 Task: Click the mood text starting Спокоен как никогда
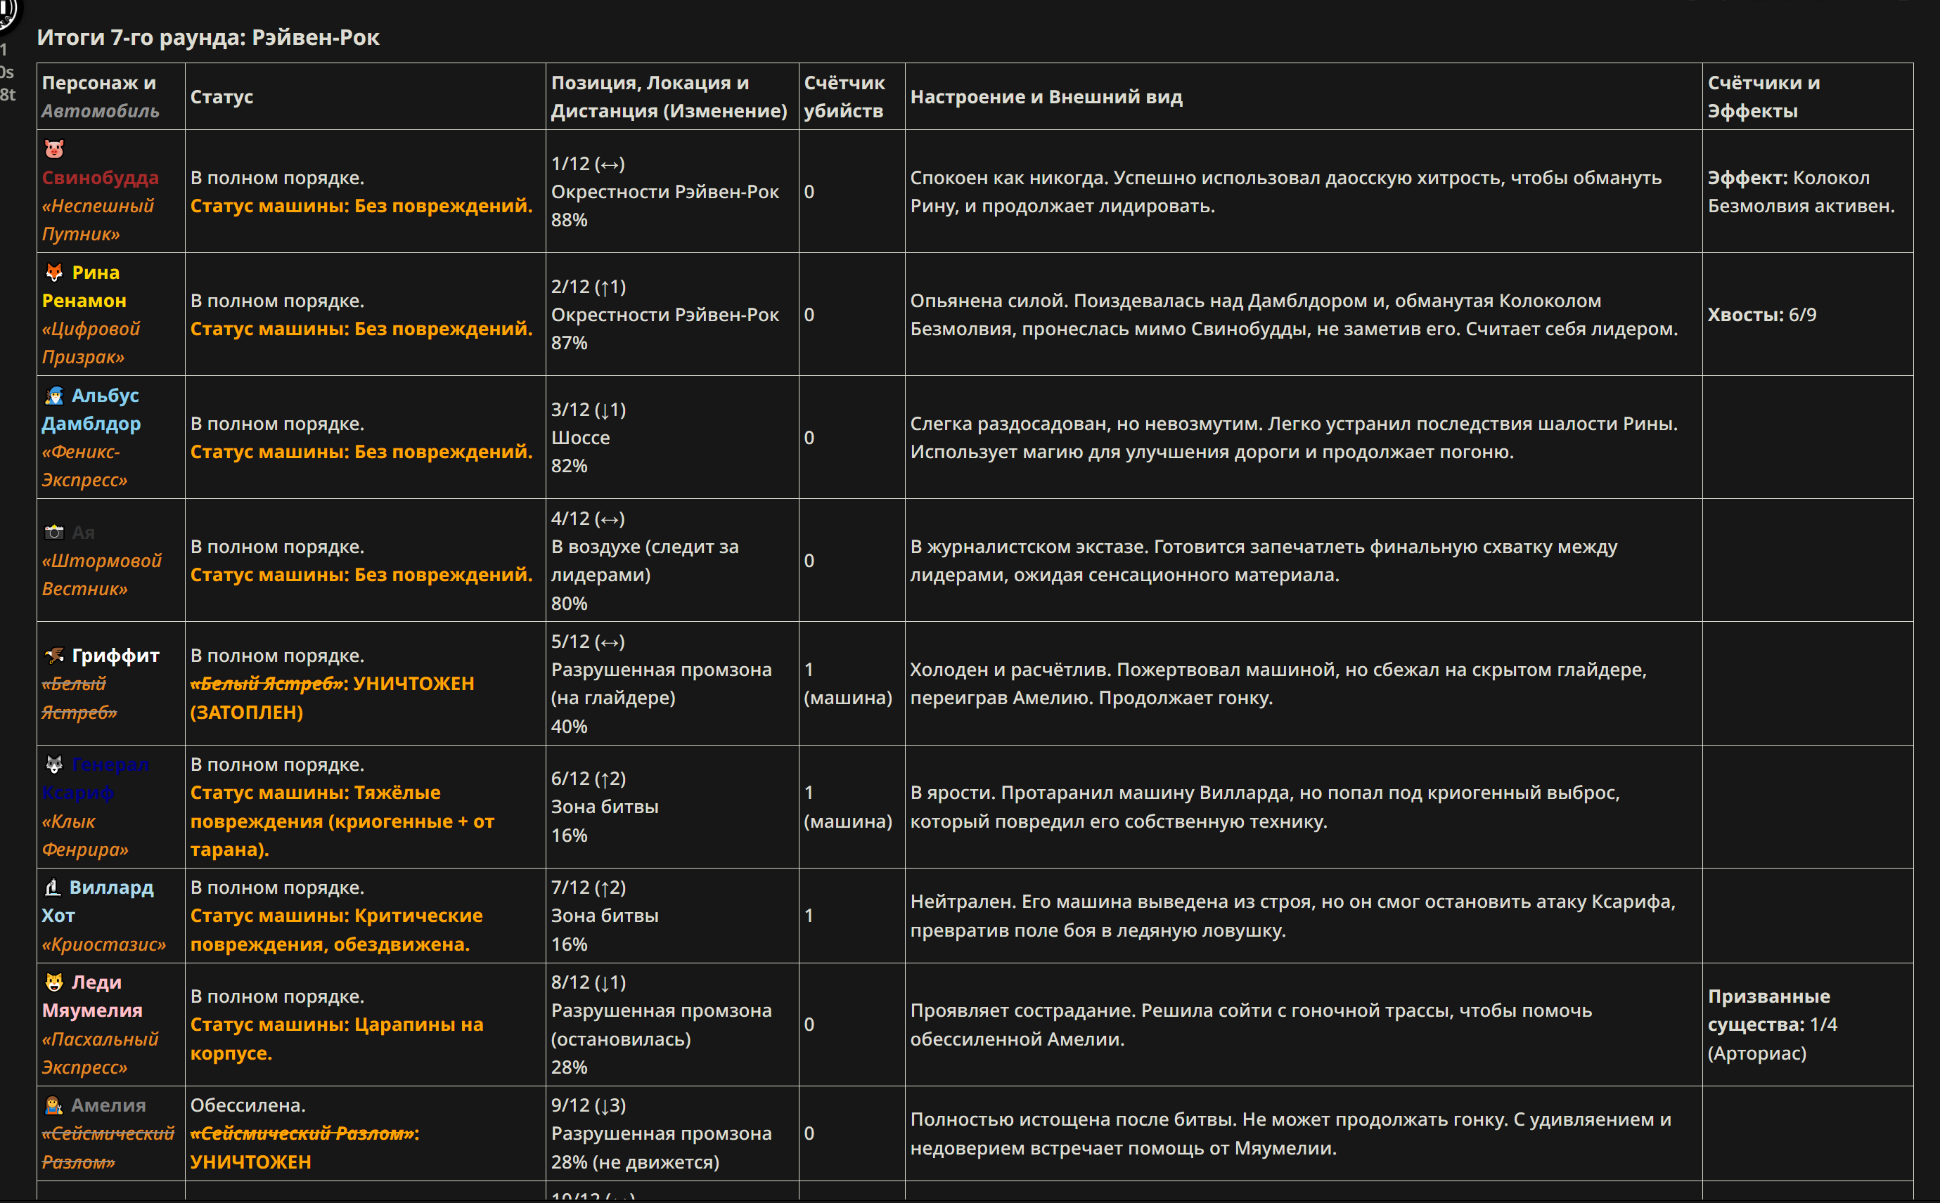pyautogui.click(x=1285, y=192)
